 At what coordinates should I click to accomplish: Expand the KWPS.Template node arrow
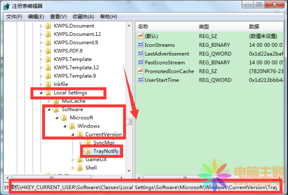coord(41,59)
